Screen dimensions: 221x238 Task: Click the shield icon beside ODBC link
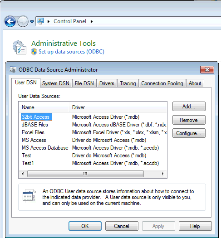tap(34, 52)
